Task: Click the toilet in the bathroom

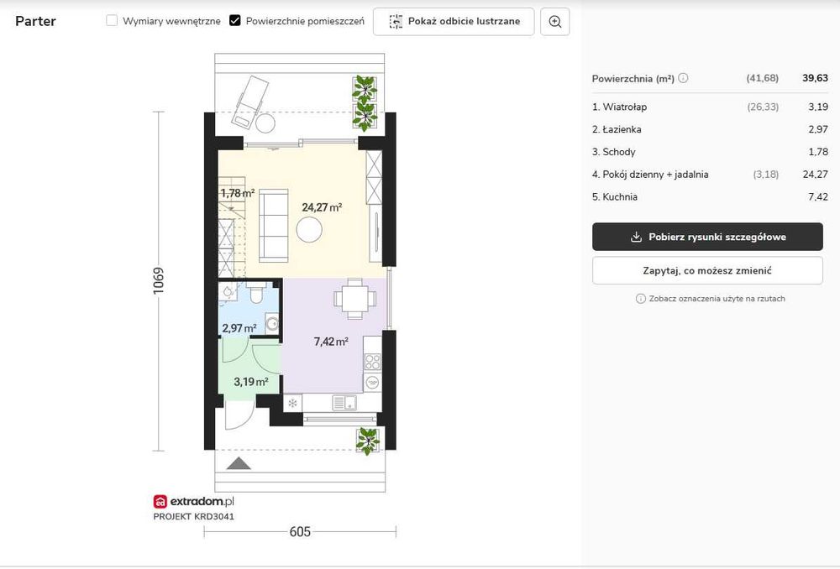Action: [x=256, y=294]
